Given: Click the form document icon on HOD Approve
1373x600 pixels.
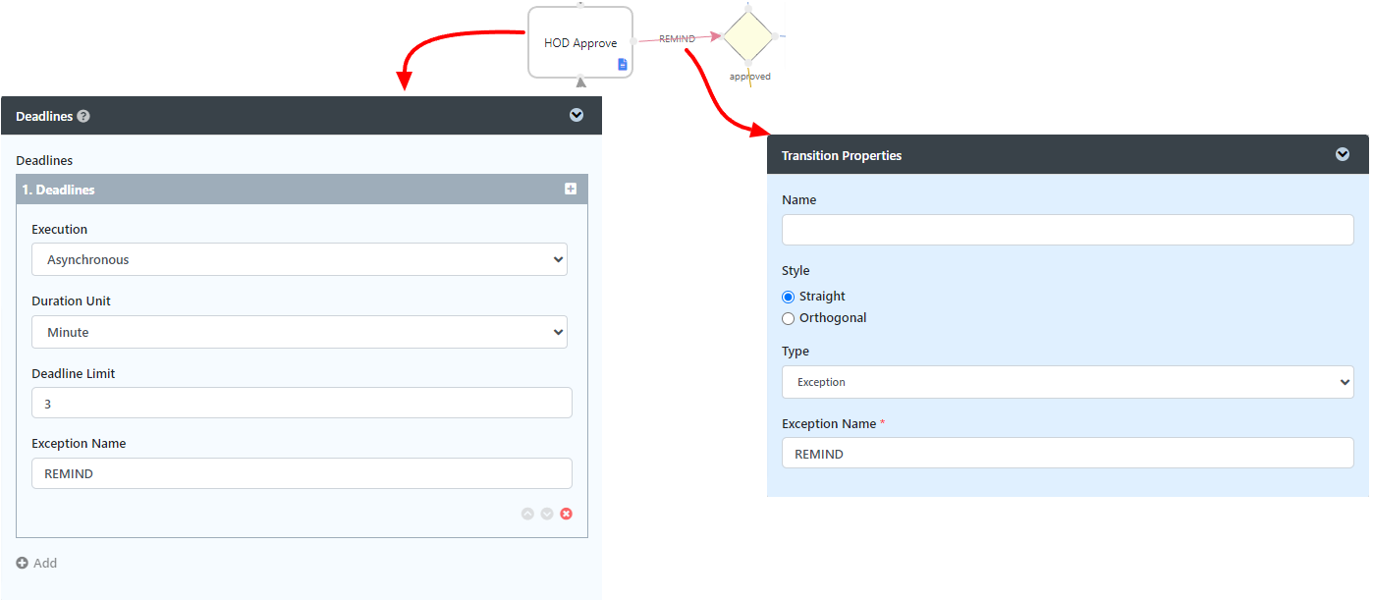Looking at the screenshot, I should coord(622,65).
